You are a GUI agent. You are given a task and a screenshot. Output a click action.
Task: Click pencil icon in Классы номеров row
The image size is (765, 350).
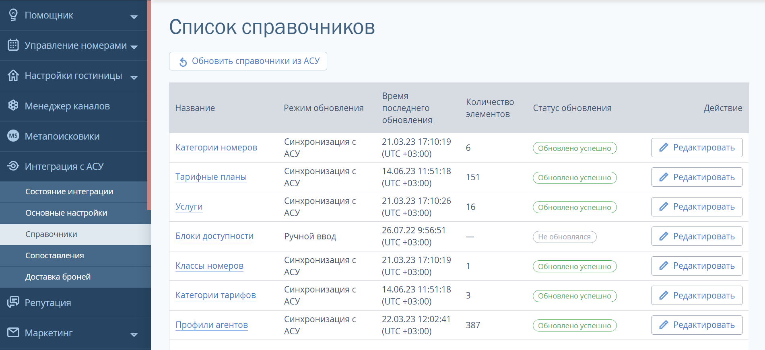pyautogui.click(x=664, y=266)
